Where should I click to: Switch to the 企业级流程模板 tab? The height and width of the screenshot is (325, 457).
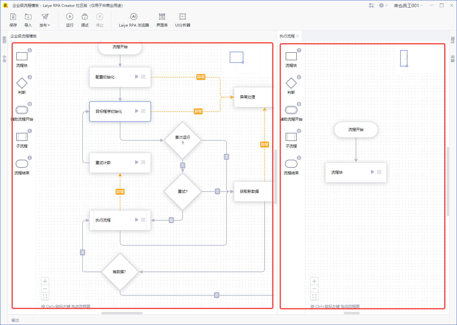pyautogui.click(x=23, y=36)
